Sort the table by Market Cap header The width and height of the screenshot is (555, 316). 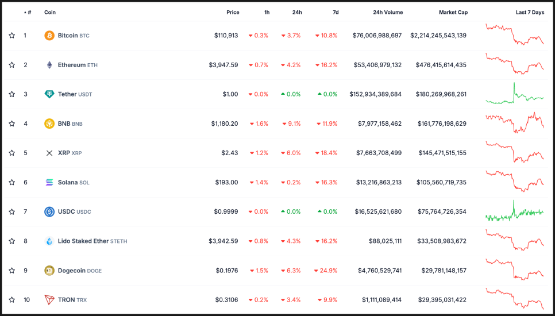click(x=453, y=12)
